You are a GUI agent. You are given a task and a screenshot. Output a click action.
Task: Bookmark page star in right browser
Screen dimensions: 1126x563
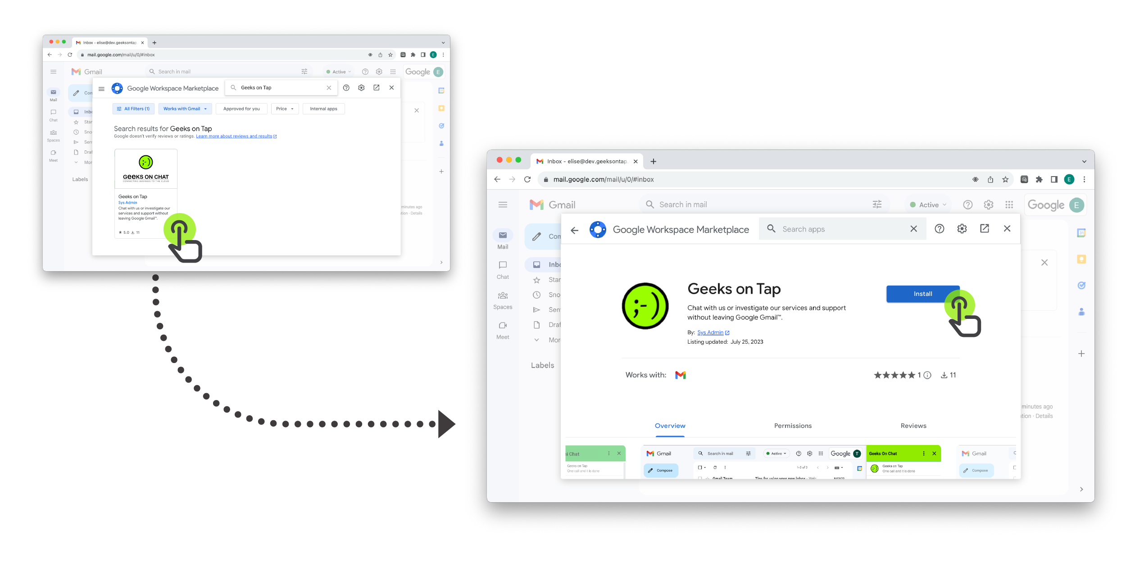pos(1005,179)
